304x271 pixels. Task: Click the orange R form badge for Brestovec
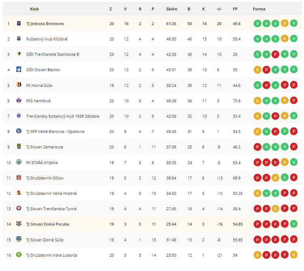point(285,23)
